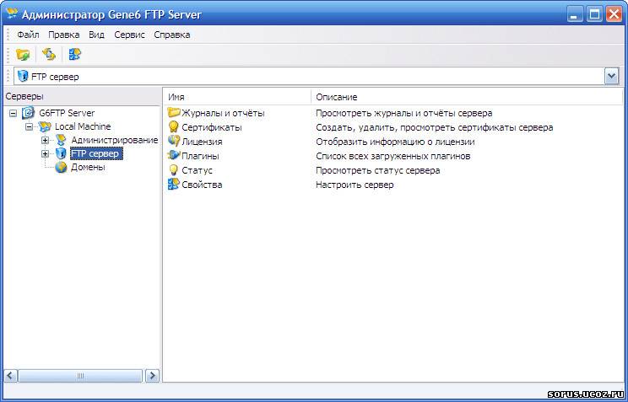Click the Сертификаты ribbon icon
This screenshot has height=402, width=628.
[173, 127]
